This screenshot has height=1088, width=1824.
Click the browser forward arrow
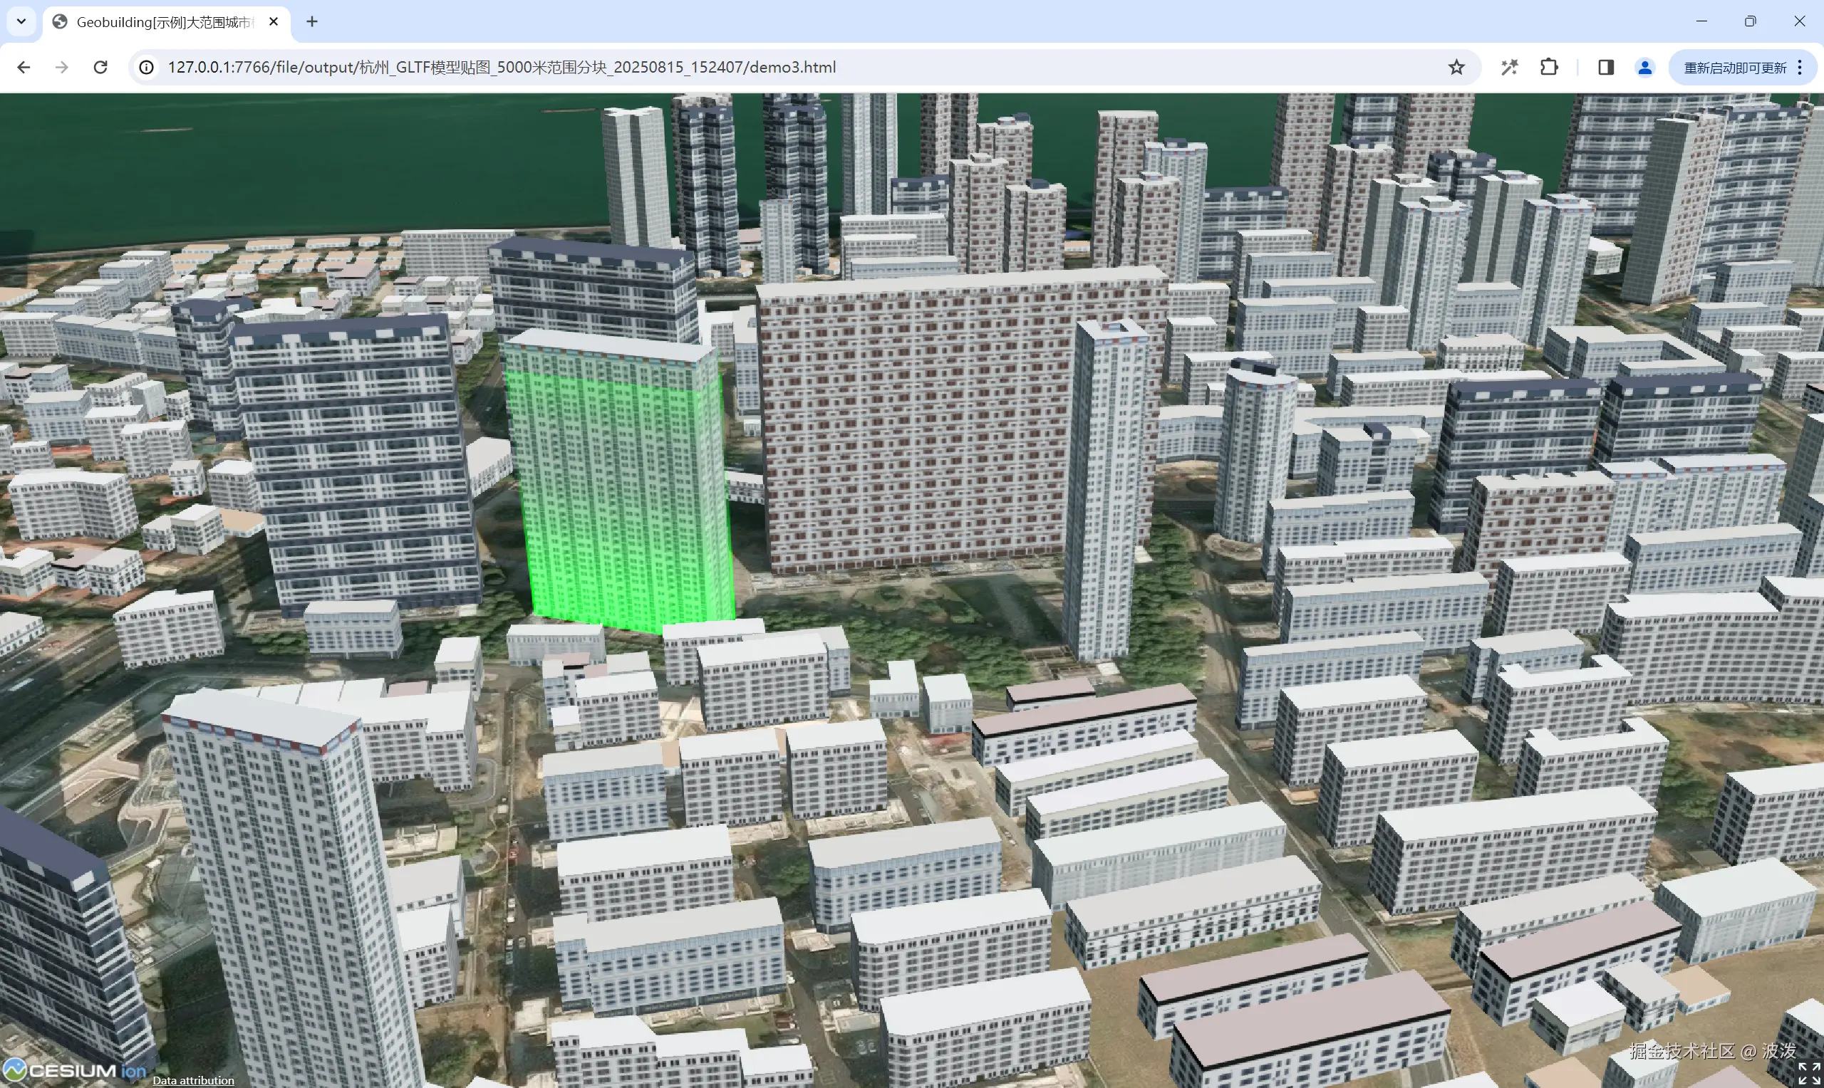[x=61, y=68]
